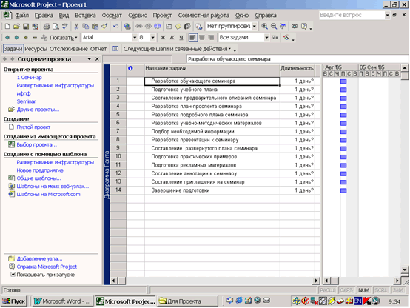Open the 'Совместная работа' menu
This screenshot has width=410, height=308.
click(204, 16)
